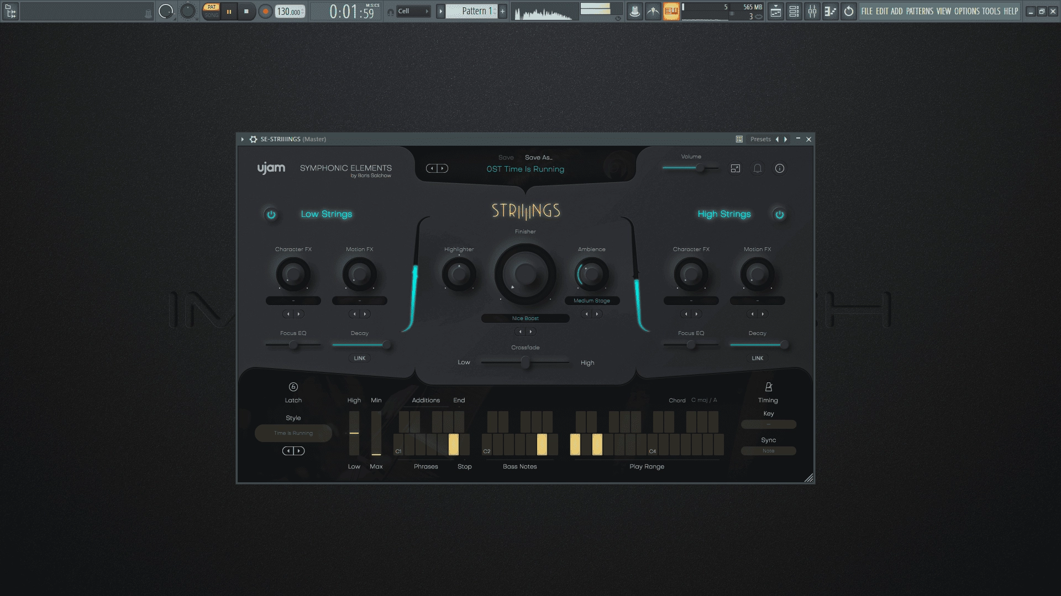Stop playback in the transport bar
This screenshot has height=596, width=1061.
tap(246, 11)
